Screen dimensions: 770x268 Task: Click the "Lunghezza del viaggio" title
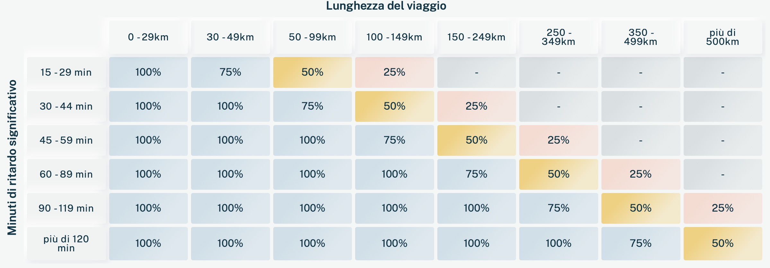[386, 6]
